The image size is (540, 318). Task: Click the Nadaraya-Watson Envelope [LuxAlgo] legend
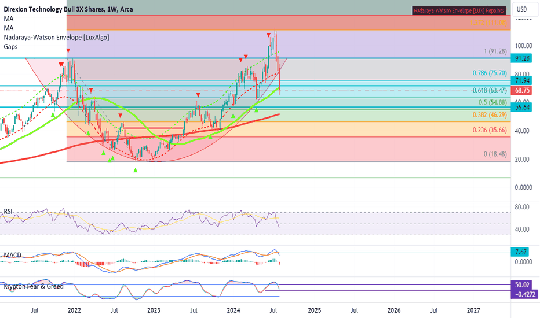[56, 37]
